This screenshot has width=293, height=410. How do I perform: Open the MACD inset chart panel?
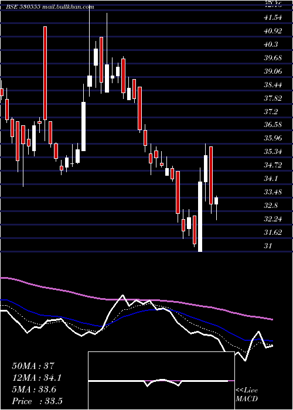(x=161, y=381)
